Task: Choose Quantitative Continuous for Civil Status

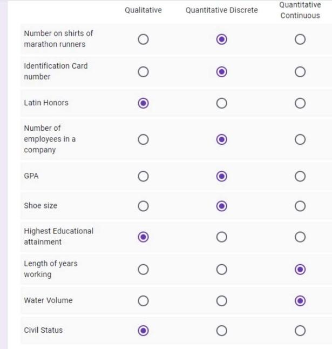Action: pyautogui.click(x=300, y=330)
